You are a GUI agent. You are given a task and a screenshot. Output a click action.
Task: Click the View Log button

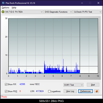[70, 91]
